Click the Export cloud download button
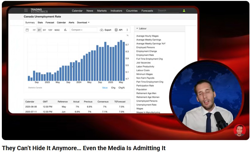The height and width of the screenshot is (152, 251). (106, 30)
